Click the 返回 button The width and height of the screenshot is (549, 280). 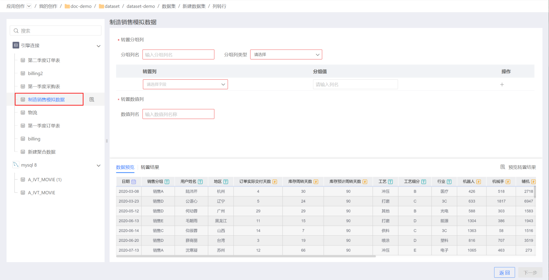504,272
